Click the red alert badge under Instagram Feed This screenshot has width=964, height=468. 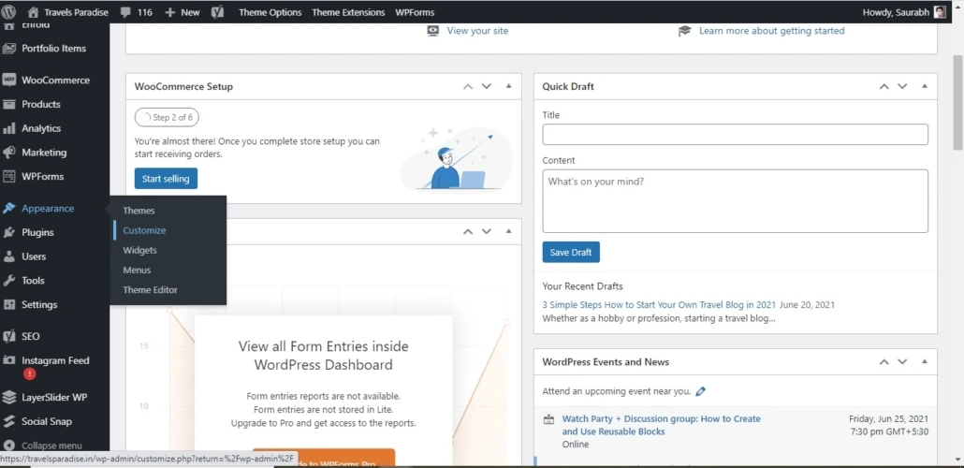pos(30,373)
